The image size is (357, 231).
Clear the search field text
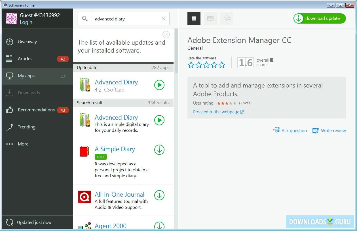point(164,19)
